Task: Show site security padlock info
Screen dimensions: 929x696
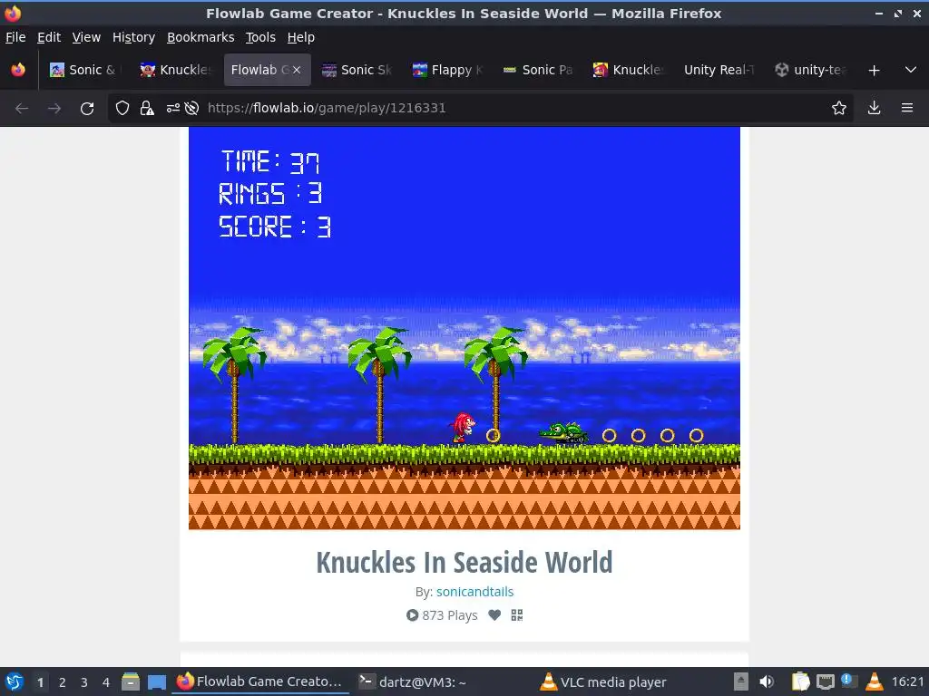Action: (147, 109)
